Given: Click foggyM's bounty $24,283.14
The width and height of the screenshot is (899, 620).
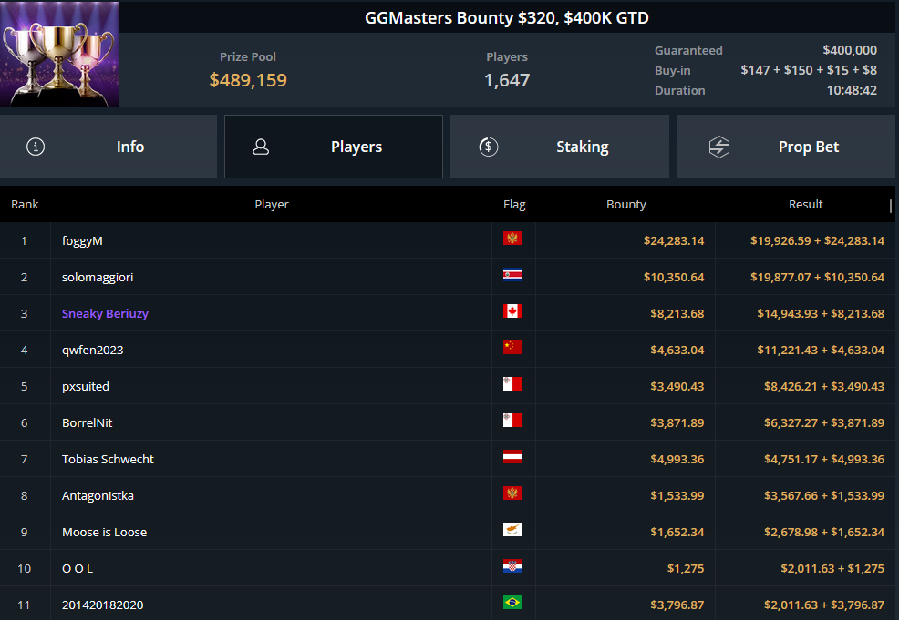Looking at the screenshot, I should pos(674,241).
